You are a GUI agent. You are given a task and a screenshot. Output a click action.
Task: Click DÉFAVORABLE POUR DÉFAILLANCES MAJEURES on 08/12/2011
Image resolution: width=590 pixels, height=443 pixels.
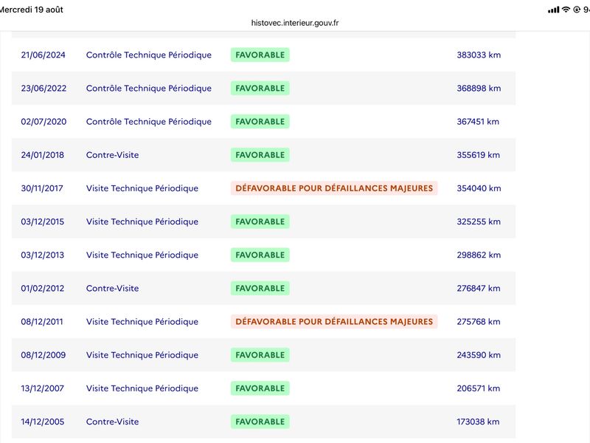coord(334,322)
